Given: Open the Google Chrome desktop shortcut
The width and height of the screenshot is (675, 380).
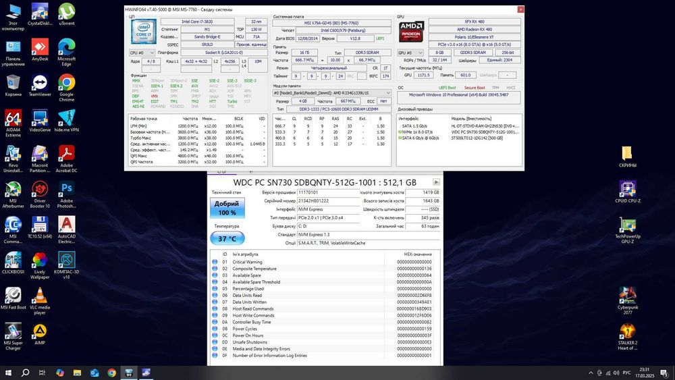Looking at the screenshot, I should 66,88.
